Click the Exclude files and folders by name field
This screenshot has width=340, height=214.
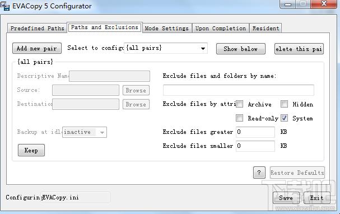point(239,90)
